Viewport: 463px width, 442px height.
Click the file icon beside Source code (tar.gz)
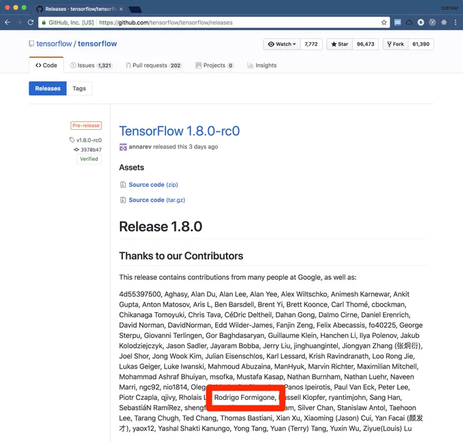(x=123, y=200)
